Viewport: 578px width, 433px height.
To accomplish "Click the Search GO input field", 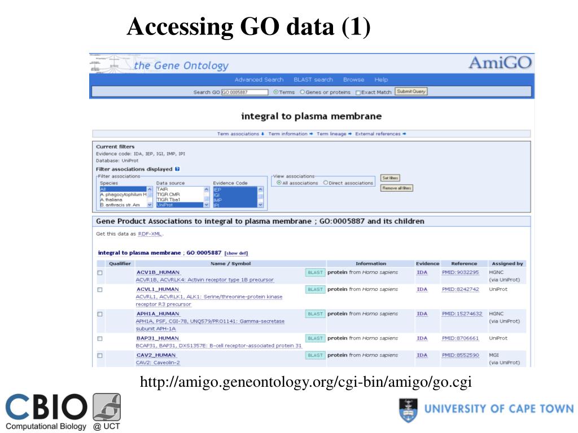I will 245,92.
